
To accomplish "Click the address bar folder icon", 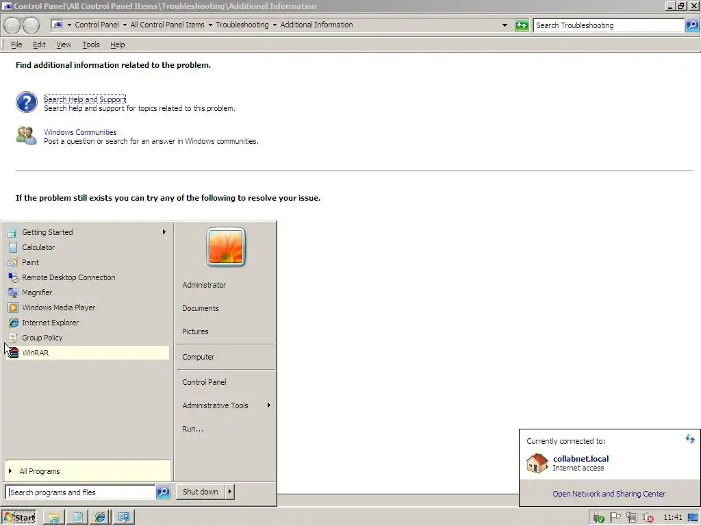I will (58, 25).
